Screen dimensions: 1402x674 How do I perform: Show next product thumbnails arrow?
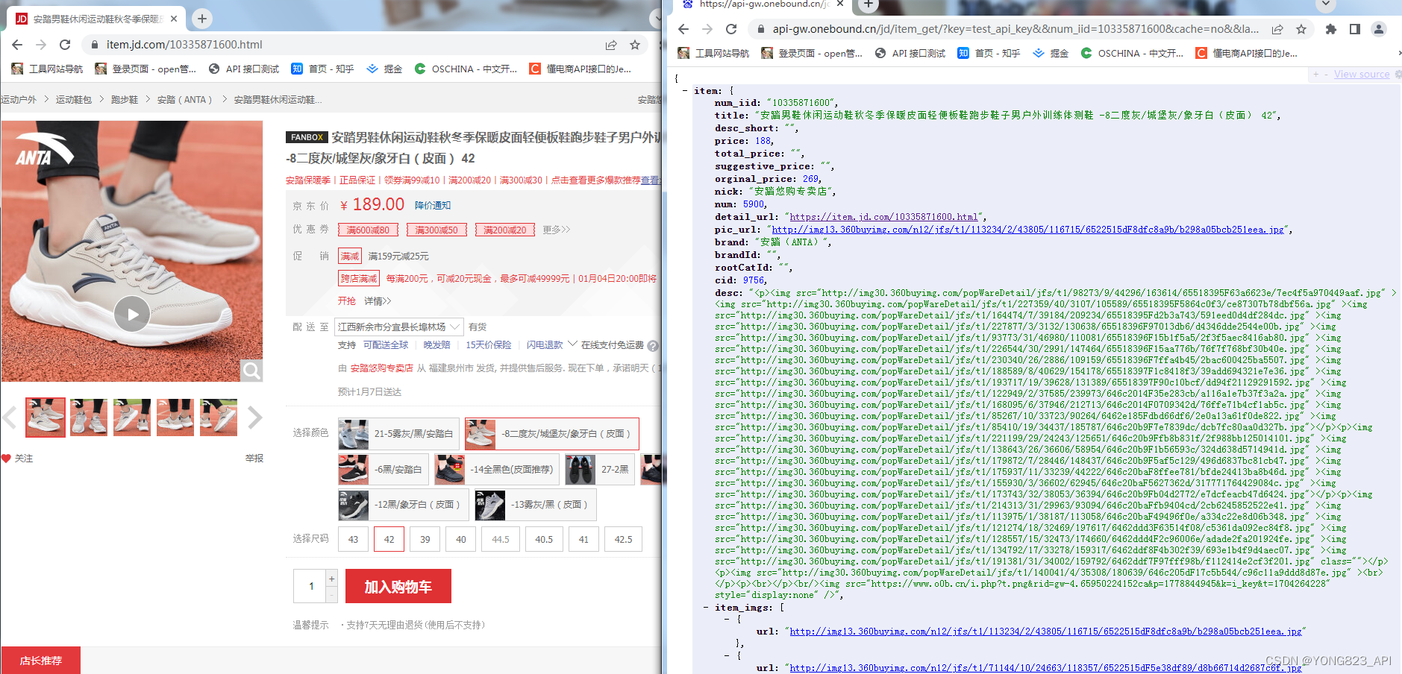click(255, 418)
